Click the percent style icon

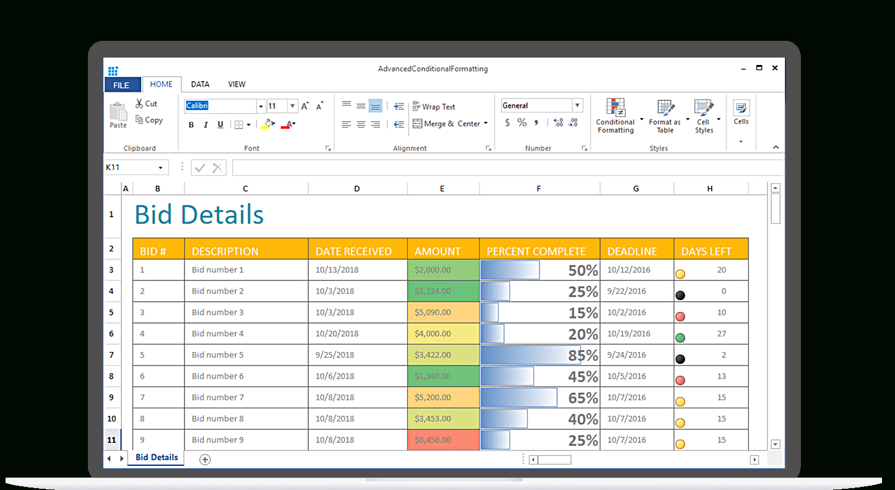522,123
